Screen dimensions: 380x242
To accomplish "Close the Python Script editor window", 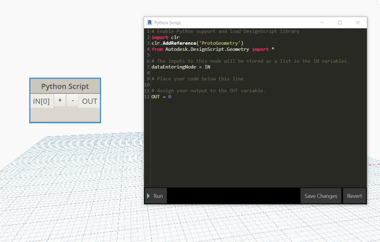I will pos(358,23).
